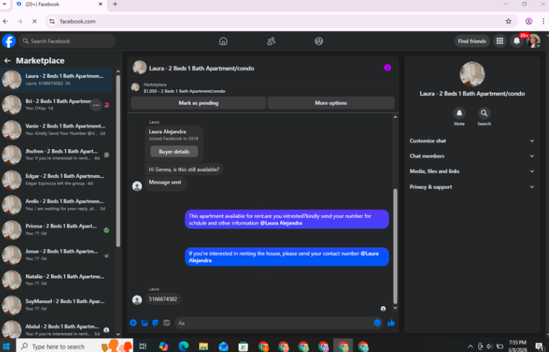Click the Search Facebook field
The image size is (549, 352).
[67, 41]
